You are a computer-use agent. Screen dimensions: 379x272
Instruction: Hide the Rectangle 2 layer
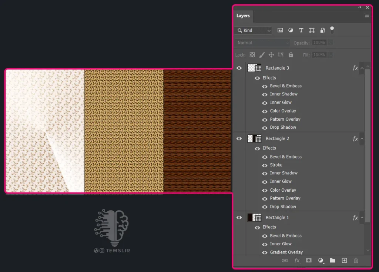[239, 138]
